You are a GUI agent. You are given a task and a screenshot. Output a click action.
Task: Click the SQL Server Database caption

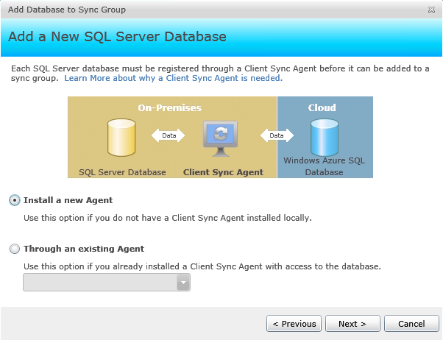point(122,172)
